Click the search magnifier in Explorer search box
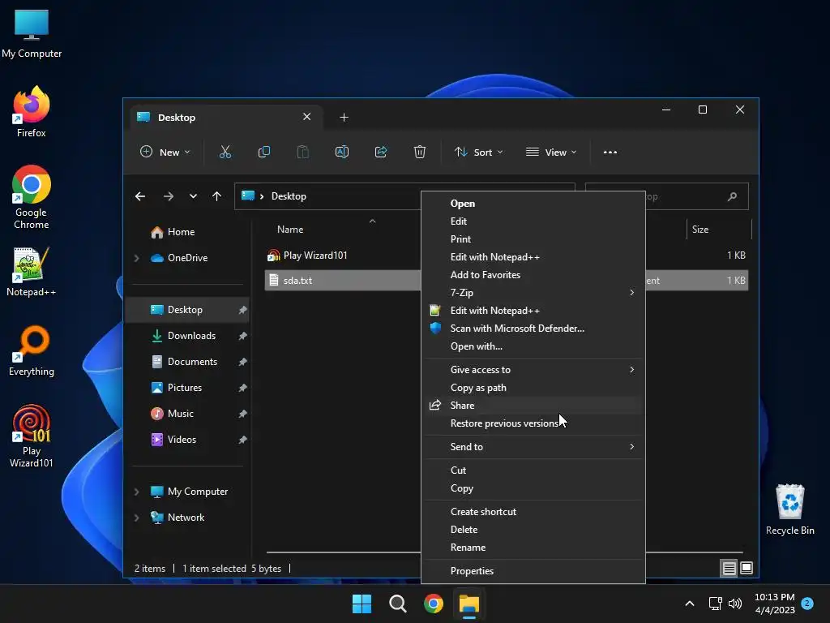Viewport: 830px width, 623px height. click(732, 196)
